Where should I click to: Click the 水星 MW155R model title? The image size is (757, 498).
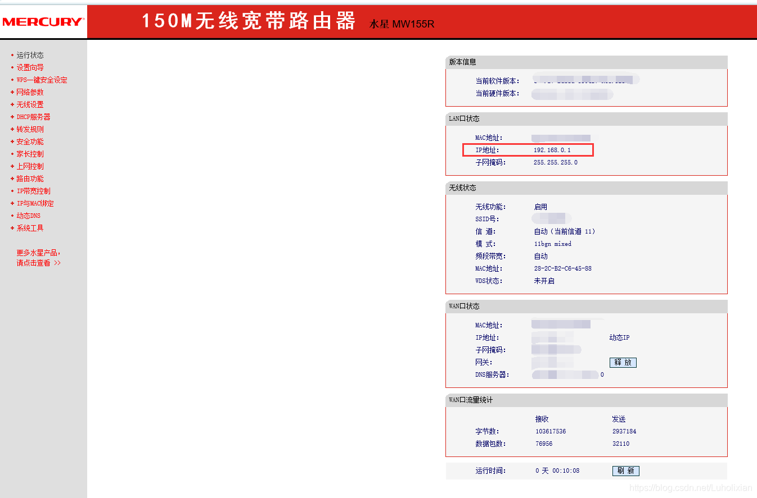click(x=402, y=24)
